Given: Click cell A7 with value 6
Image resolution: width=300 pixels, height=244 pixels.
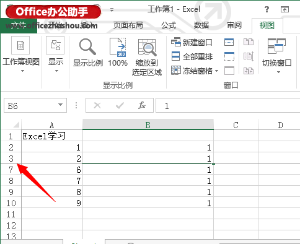Looking at the screenshot, I should point(52,170).
